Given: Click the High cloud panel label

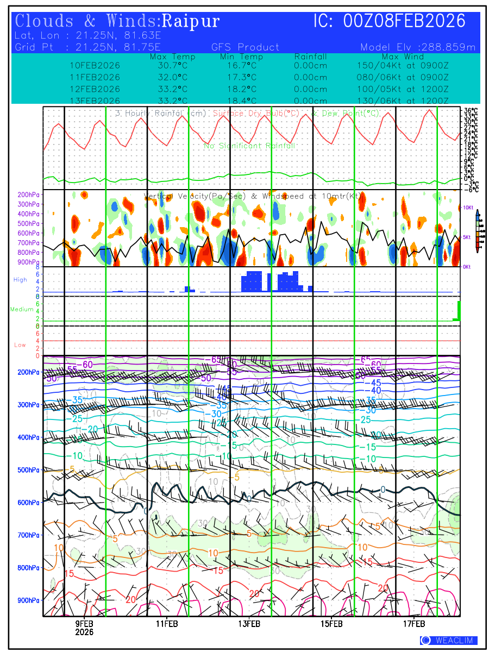Looking at the screenshot, I should coord(20,280).
